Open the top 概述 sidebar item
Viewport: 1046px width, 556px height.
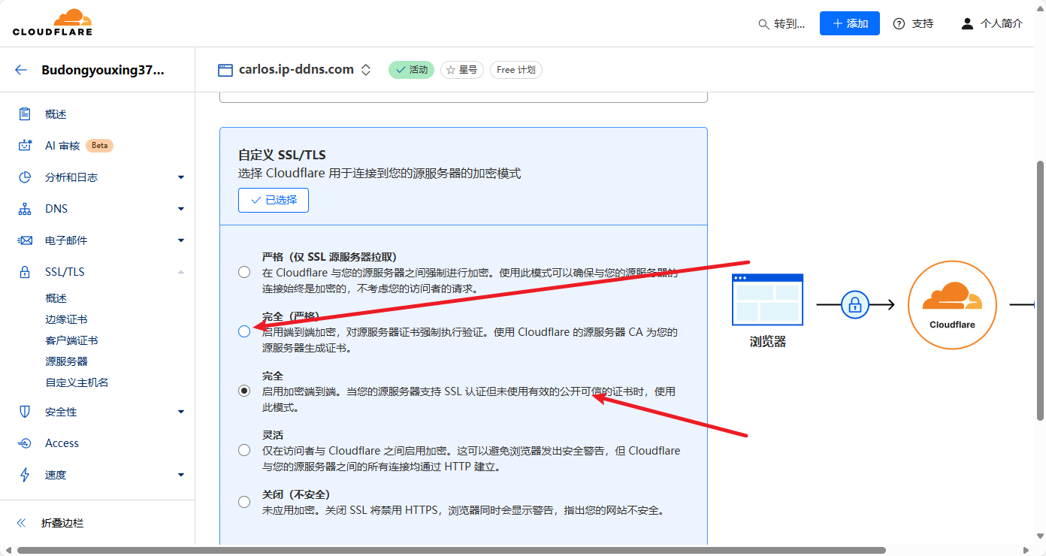[56, 114]
